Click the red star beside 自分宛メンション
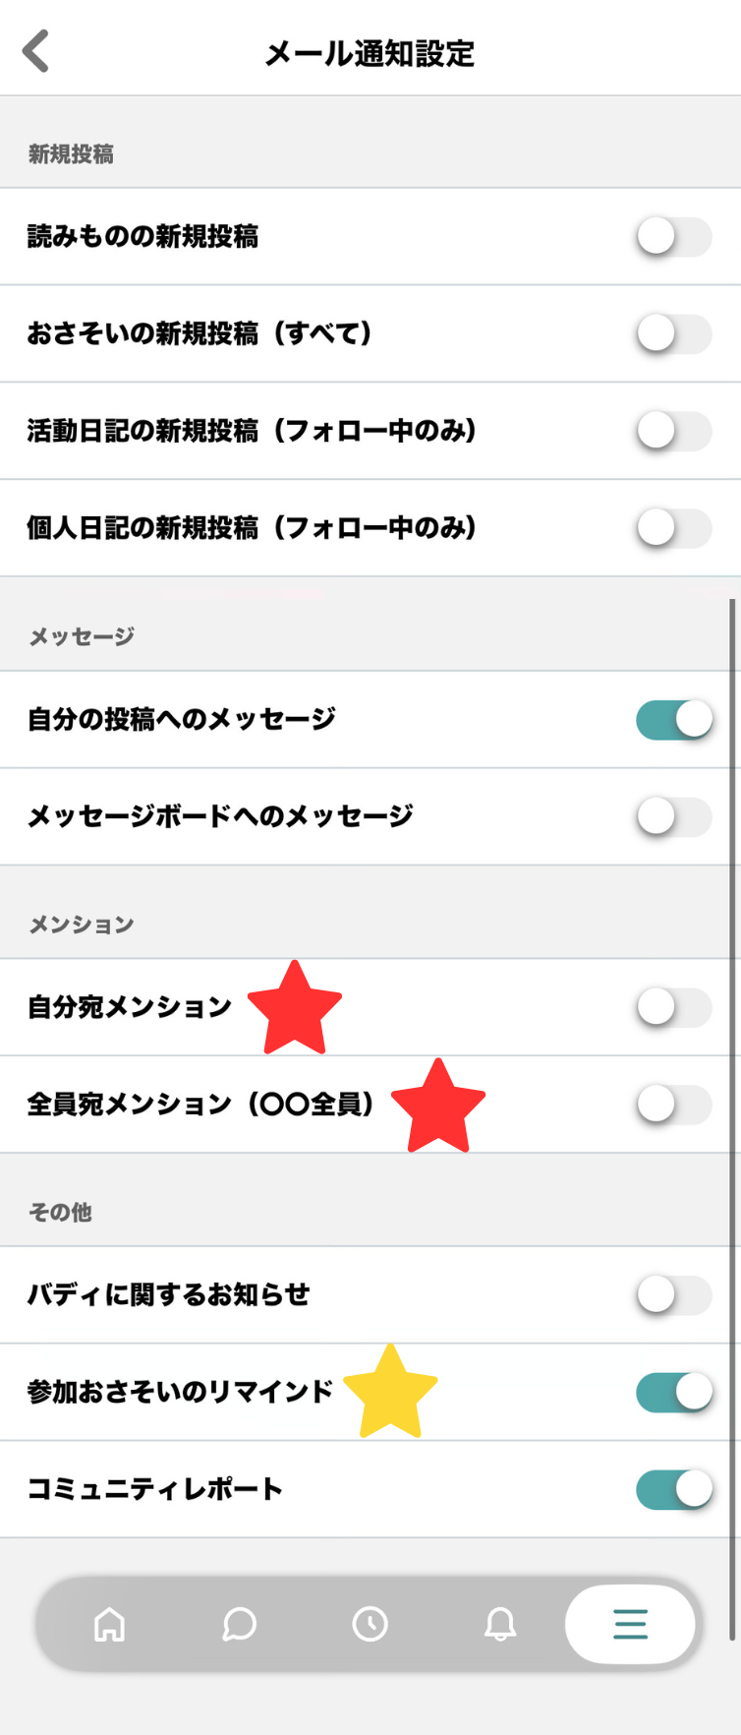741x1735 pixels. 294,1008
